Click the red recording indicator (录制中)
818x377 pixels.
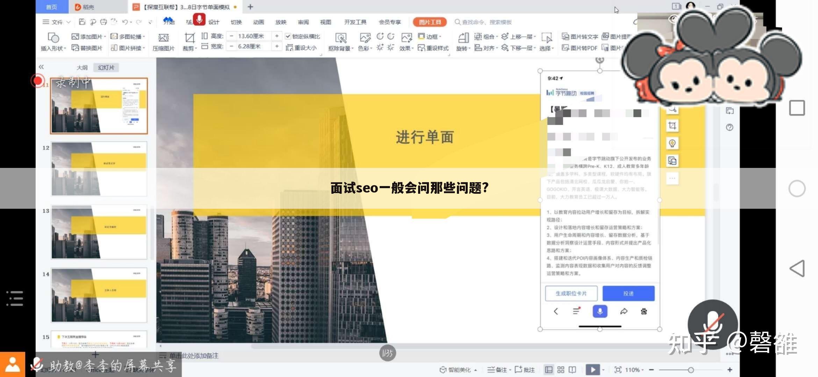point(37,81)
